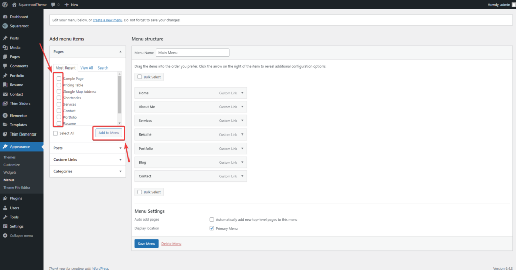Screen dimensions: 516x270
Task: Check the Shortcodes page checkbox
Action: pyautogui.click(x=59, y=98)
